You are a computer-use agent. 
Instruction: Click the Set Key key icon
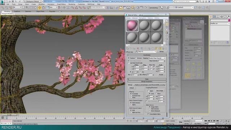(180, 122)
